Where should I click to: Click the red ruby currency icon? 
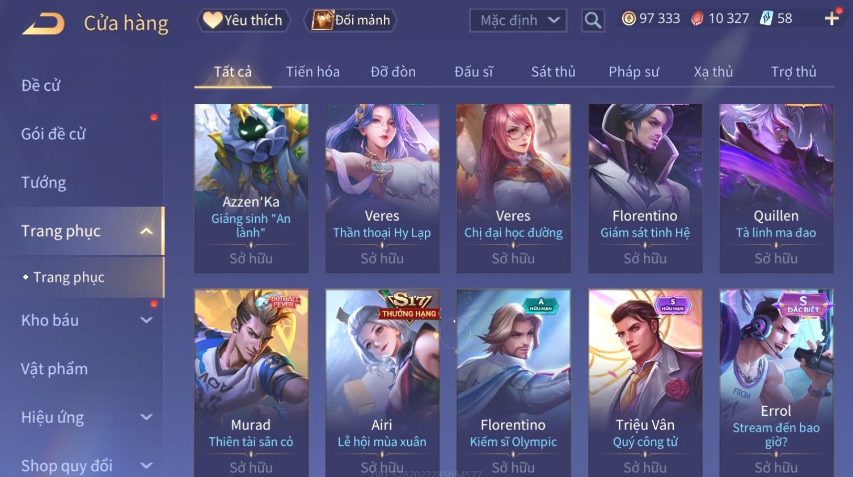pos(697,19)
